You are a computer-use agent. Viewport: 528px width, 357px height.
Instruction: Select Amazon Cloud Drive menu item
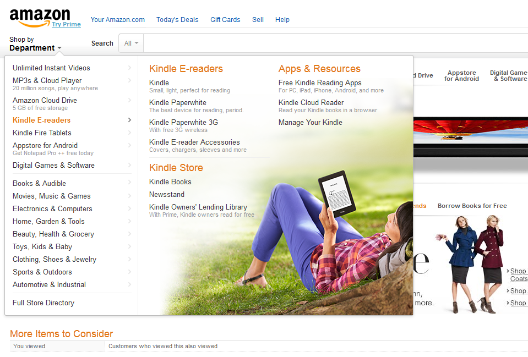(45, 101)
